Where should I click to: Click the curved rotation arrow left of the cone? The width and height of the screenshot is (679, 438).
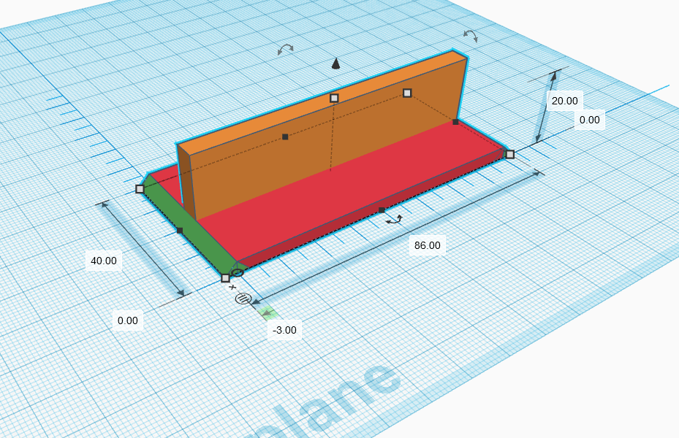point(285,50)
